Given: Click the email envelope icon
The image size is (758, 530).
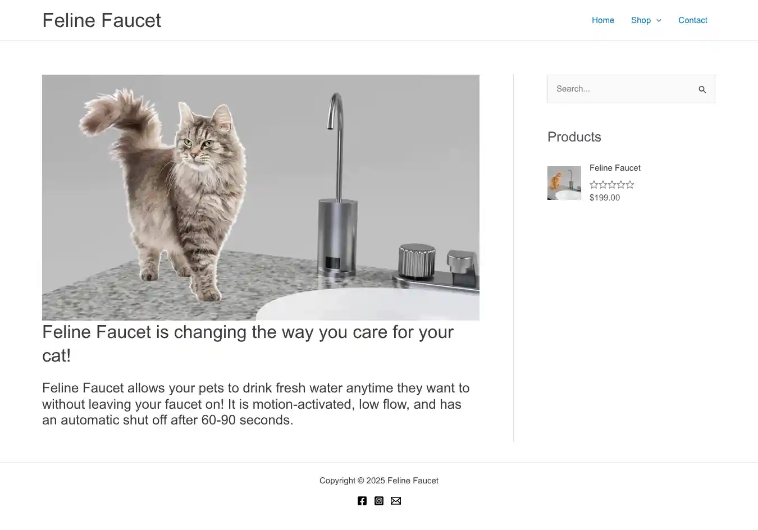Looking at the screenshot, I should pos(396,501).
